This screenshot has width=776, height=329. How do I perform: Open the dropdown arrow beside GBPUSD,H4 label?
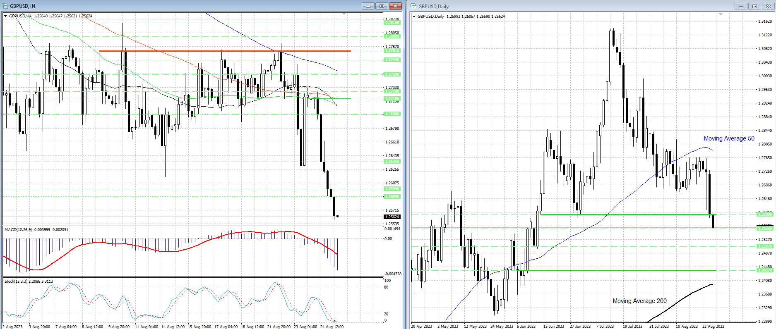(6, 16)
